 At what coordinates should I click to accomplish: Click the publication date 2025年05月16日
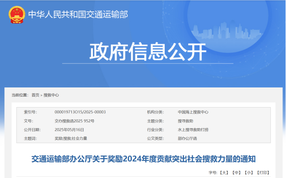pyautogui.click(x=69, y=129)
